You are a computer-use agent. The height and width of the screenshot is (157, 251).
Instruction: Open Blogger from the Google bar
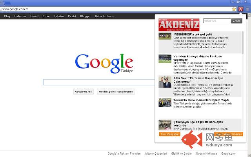[x=85, y=16]
